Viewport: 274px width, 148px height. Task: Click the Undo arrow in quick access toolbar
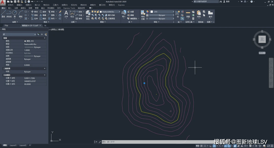pyautogui.click(x=32, y=2)
